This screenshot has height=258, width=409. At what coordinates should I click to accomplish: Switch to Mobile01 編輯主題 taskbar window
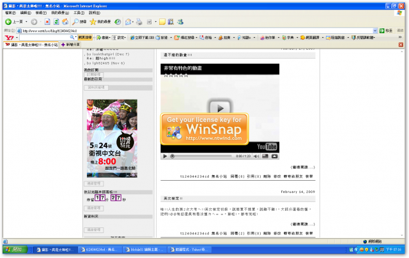click(144, 250)
